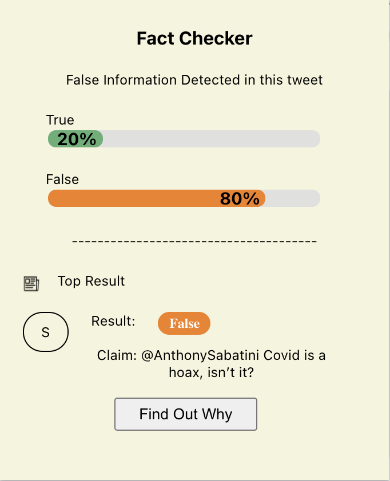Image resolution: width=390 pixels, height=481 pixels.
Task: Click the empty gray portion of False bar
Action: pyautogui.click(x=292, y=198)
